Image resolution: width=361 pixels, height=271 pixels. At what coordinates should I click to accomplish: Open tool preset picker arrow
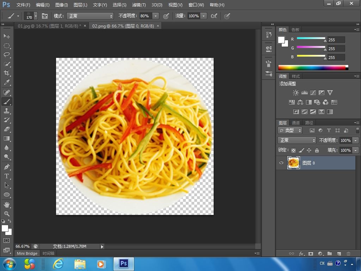[18, 16]
